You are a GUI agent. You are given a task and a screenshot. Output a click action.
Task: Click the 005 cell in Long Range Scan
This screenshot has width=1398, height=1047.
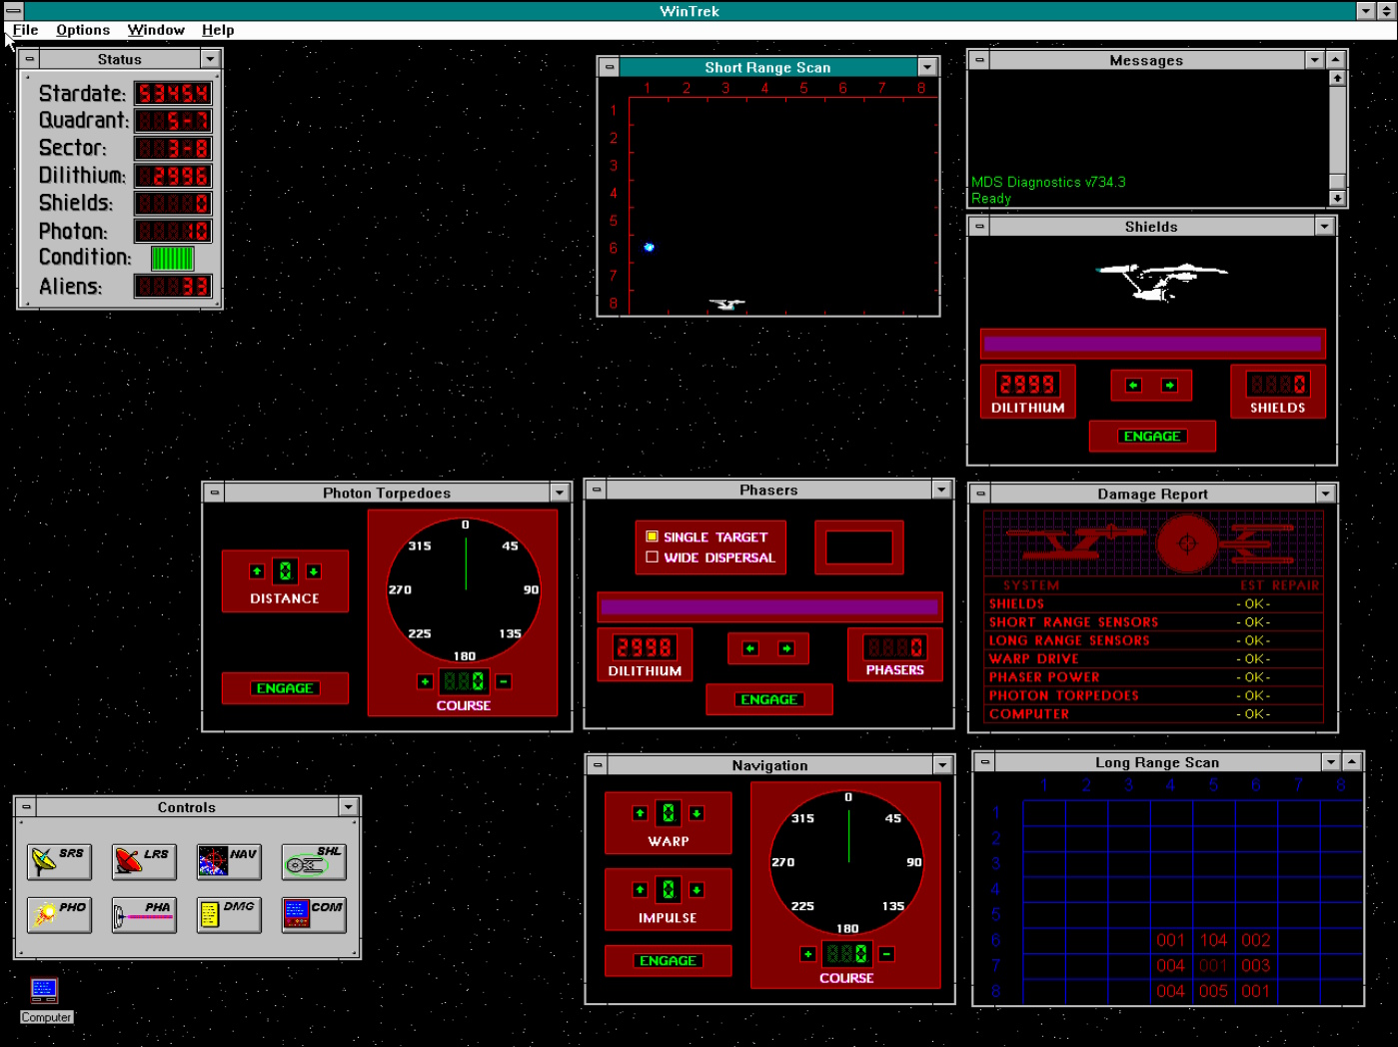click(1213, 991)
